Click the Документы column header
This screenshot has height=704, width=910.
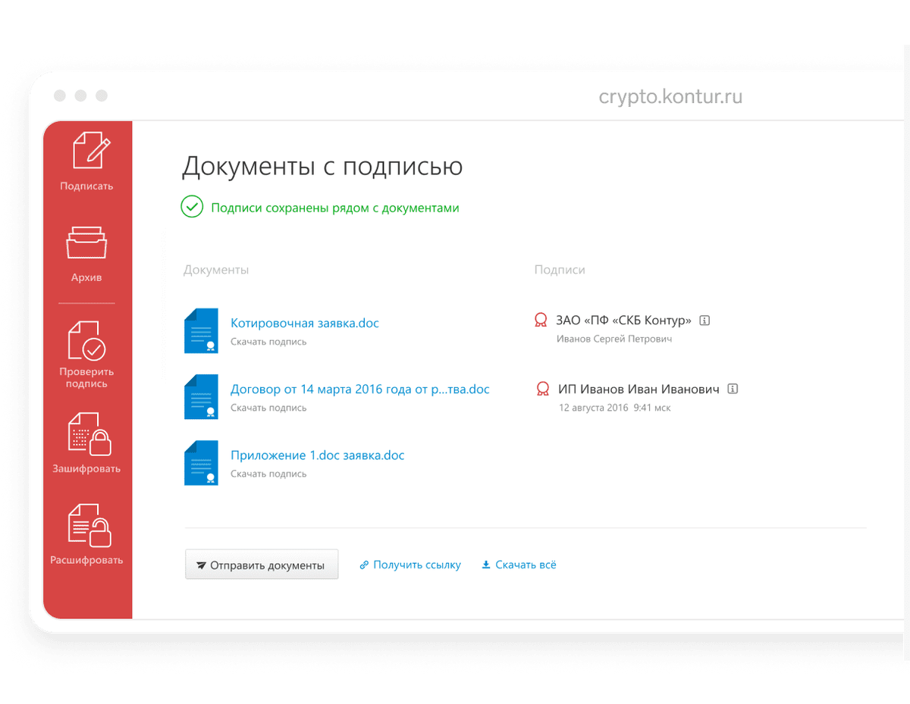[216, 270]
